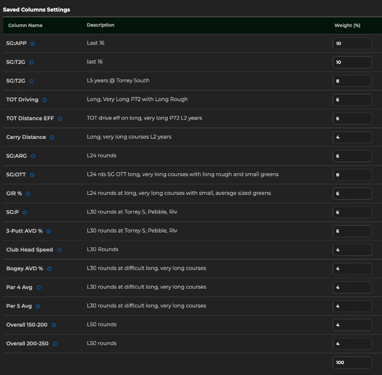This screenshot has width=382, height=375.
Task: Show info for Par 5 Avg
Action: click(x=38, y=306)
